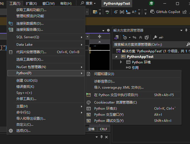
Task: Click the cursor select-element toolbar icon
Action: (x=128, y=12)
